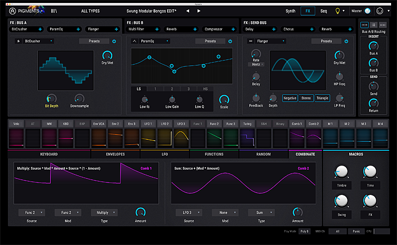This screenshot has height=245, width=397.
Task: Click plus icon on Send Bus Reverb slot
Action: pyautogui.click(x=350, y=29)
